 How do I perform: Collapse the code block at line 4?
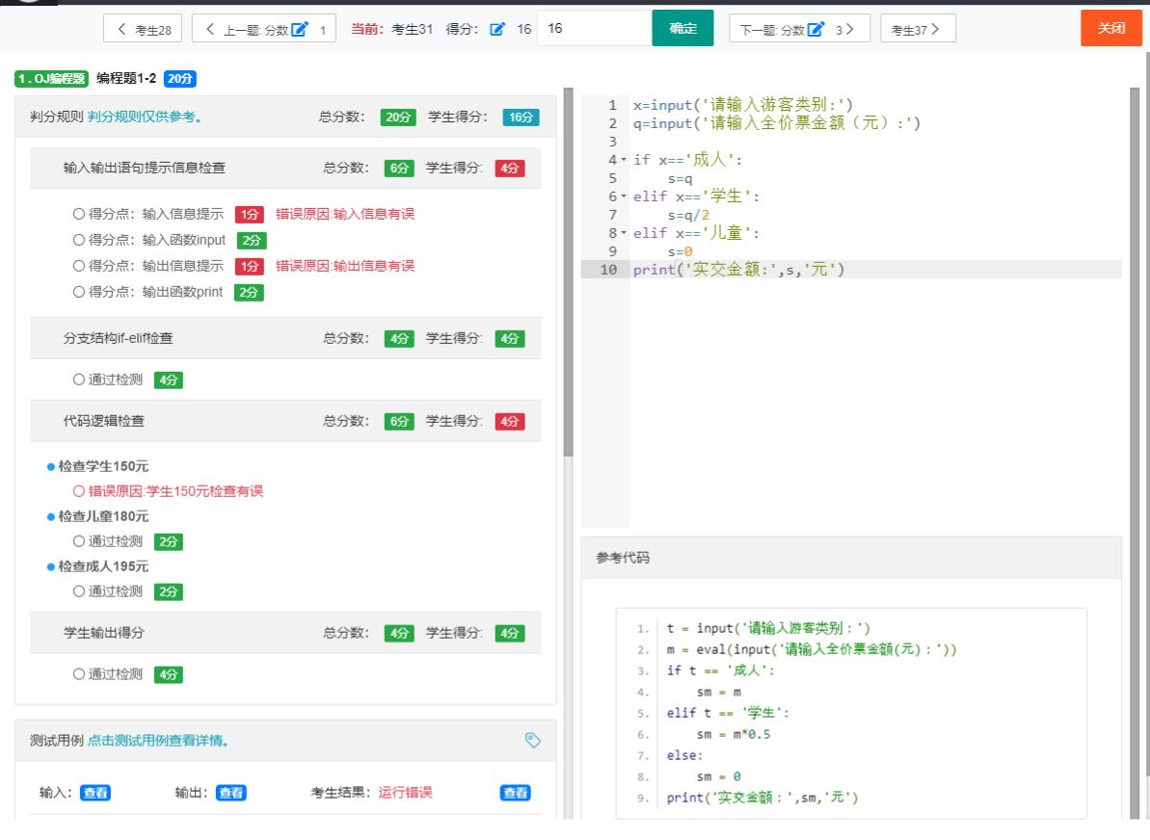(x=624, y=160)
